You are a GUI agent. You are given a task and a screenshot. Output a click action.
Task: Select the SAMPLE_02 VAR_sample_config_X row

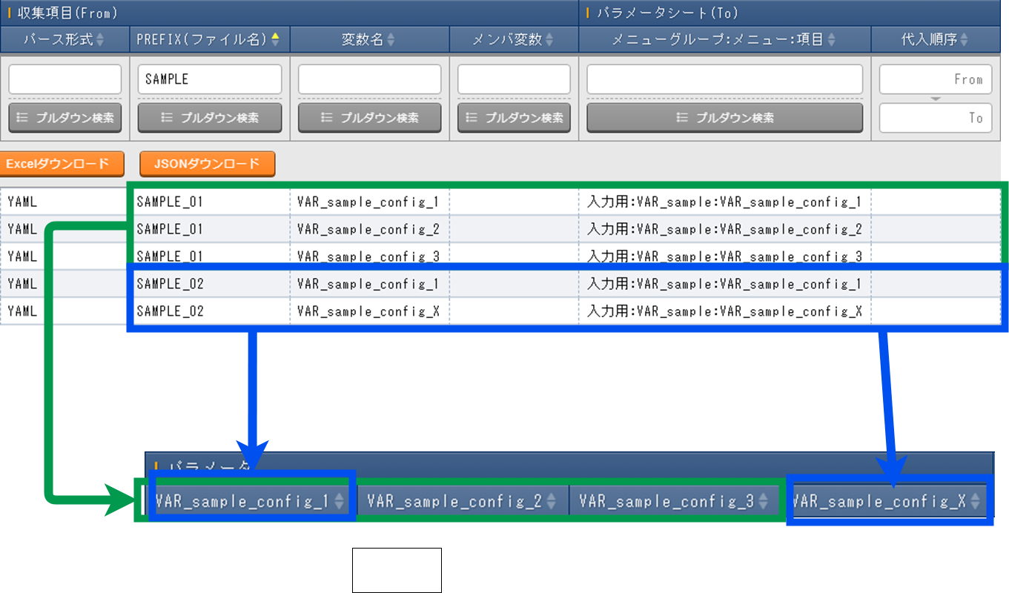368,311
